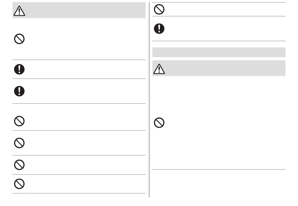
Task: Click the warning triangle in the left column header
Action: click(x=19, y=11)
